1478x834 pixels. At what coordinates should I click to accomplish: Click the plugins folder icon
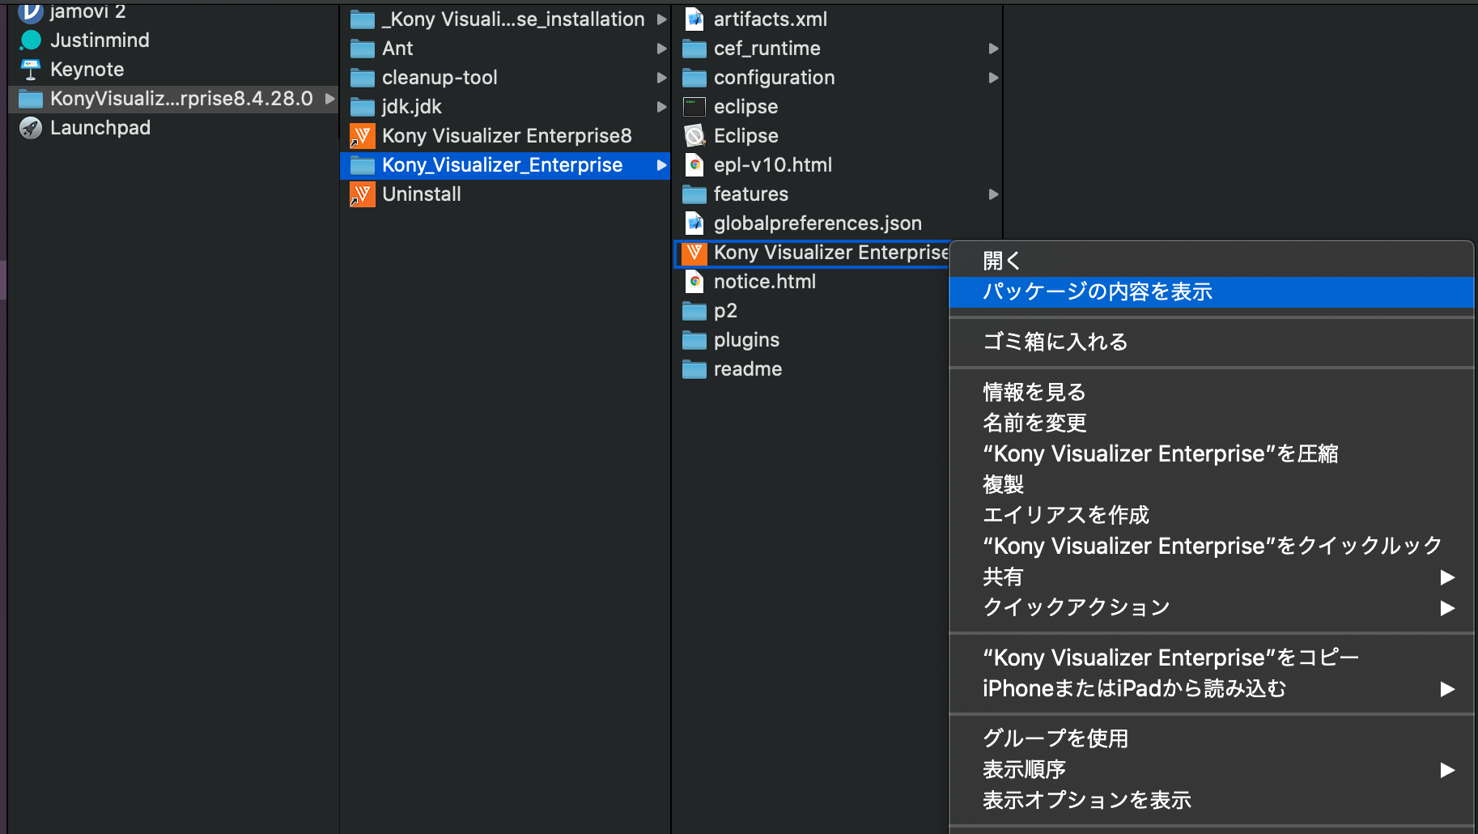click(694, 340)
